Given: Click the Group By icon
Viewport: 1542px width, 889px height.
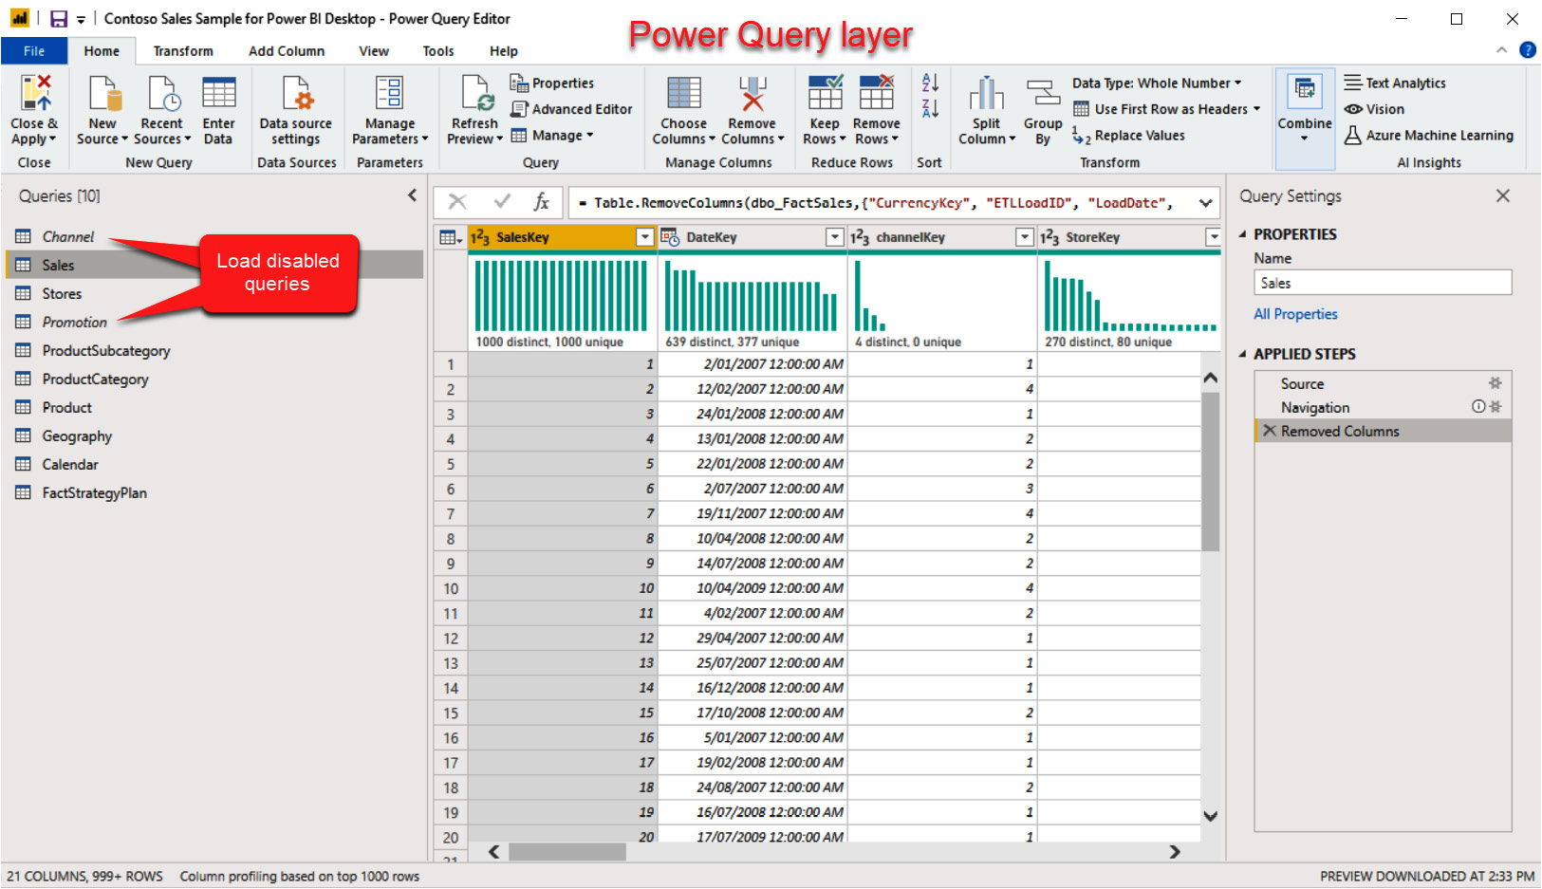Looking at the screenshot, I should (x=1043, y=93).
